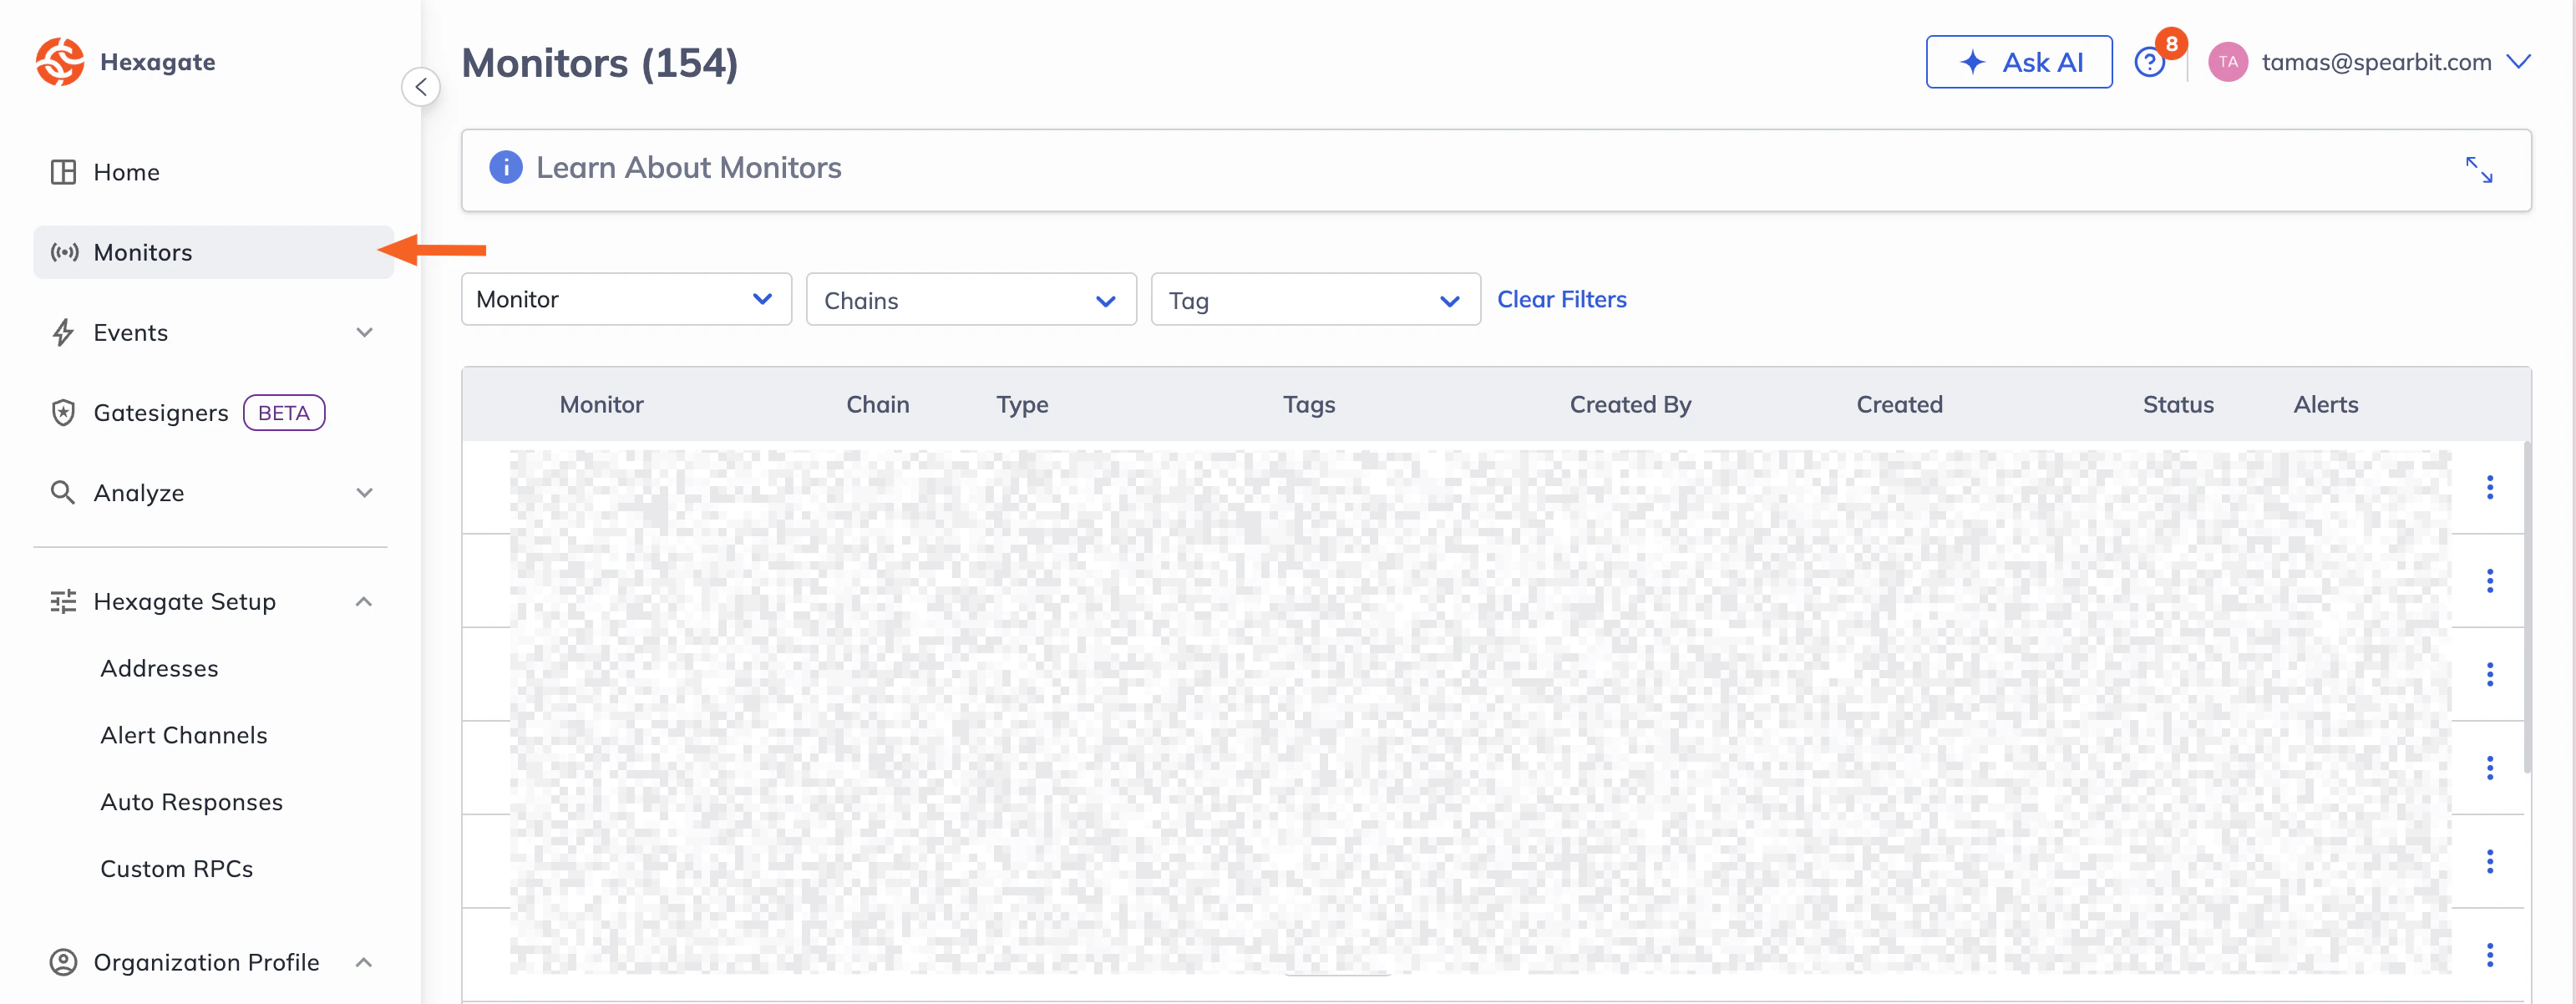2576x1004 pixels.
Task: Go to Home in sidebar
Action: 126,172
